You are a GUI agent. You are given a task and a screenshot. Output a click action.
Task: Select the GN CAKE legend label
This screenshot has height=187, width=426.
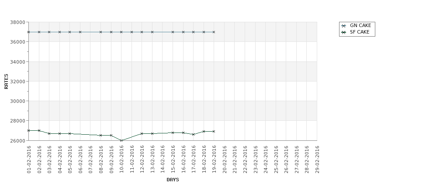360,25
